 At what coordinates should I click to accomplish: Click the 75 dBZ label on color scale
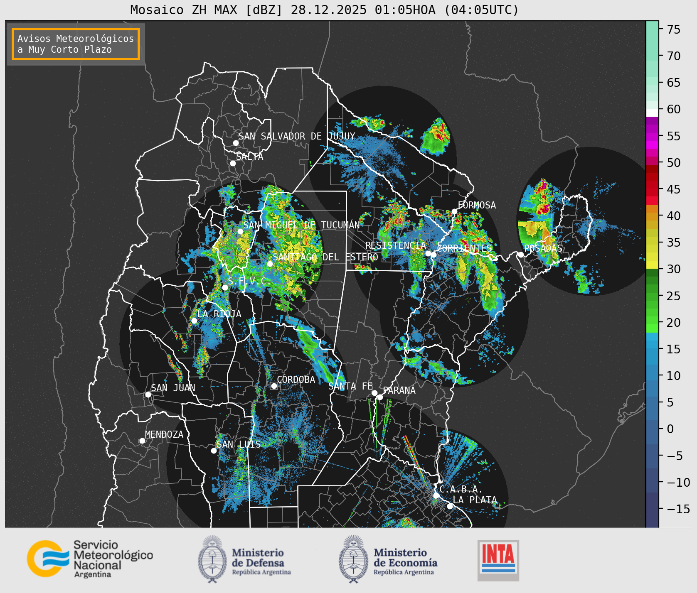674,29
